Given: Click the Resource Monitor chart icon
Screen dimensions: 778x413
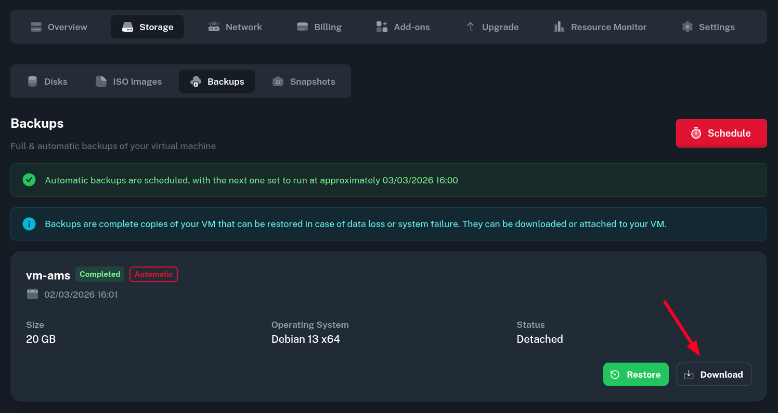Looking at the screenshot, I should 559,27.
